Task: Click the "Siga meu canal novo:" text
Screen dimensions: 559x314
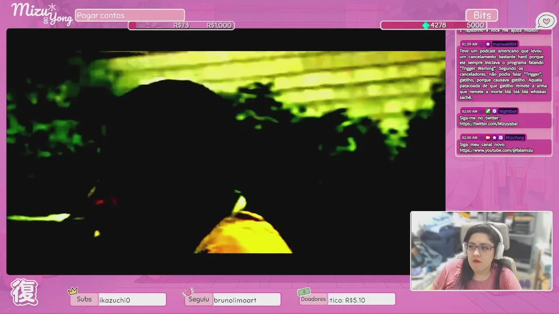Action: [482, 144]
